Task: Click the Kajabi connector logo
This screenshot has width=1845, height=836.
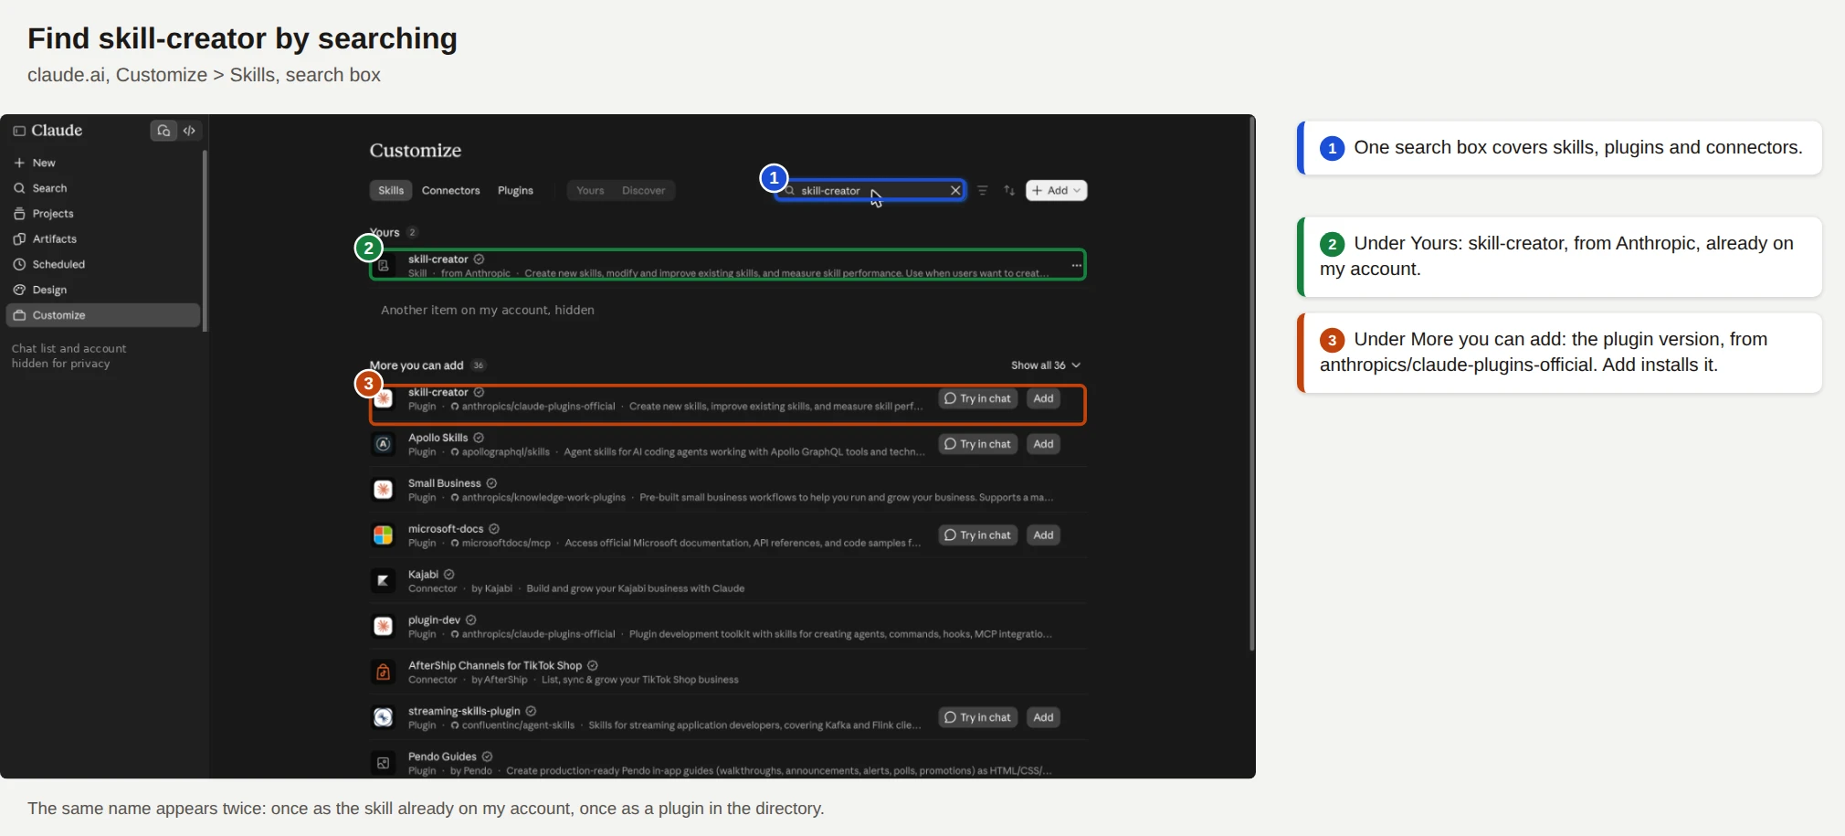Action: pos(384,581)
